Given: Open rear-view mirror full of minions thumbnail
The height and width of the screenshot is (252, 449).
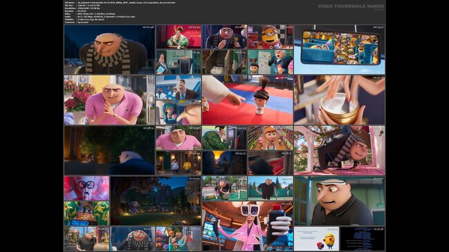Looking at the screenshot, I should click(x=339, y=50).
